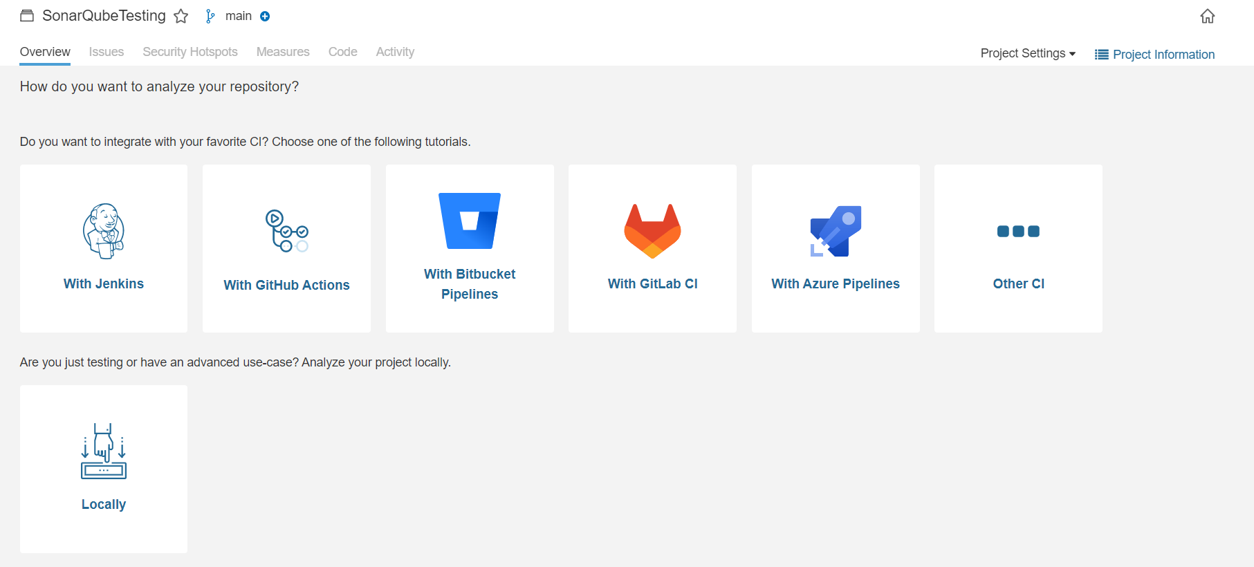Click the three-dots Other CI icon
This screenshot has width=1254, height=567.
point(1018,231)
